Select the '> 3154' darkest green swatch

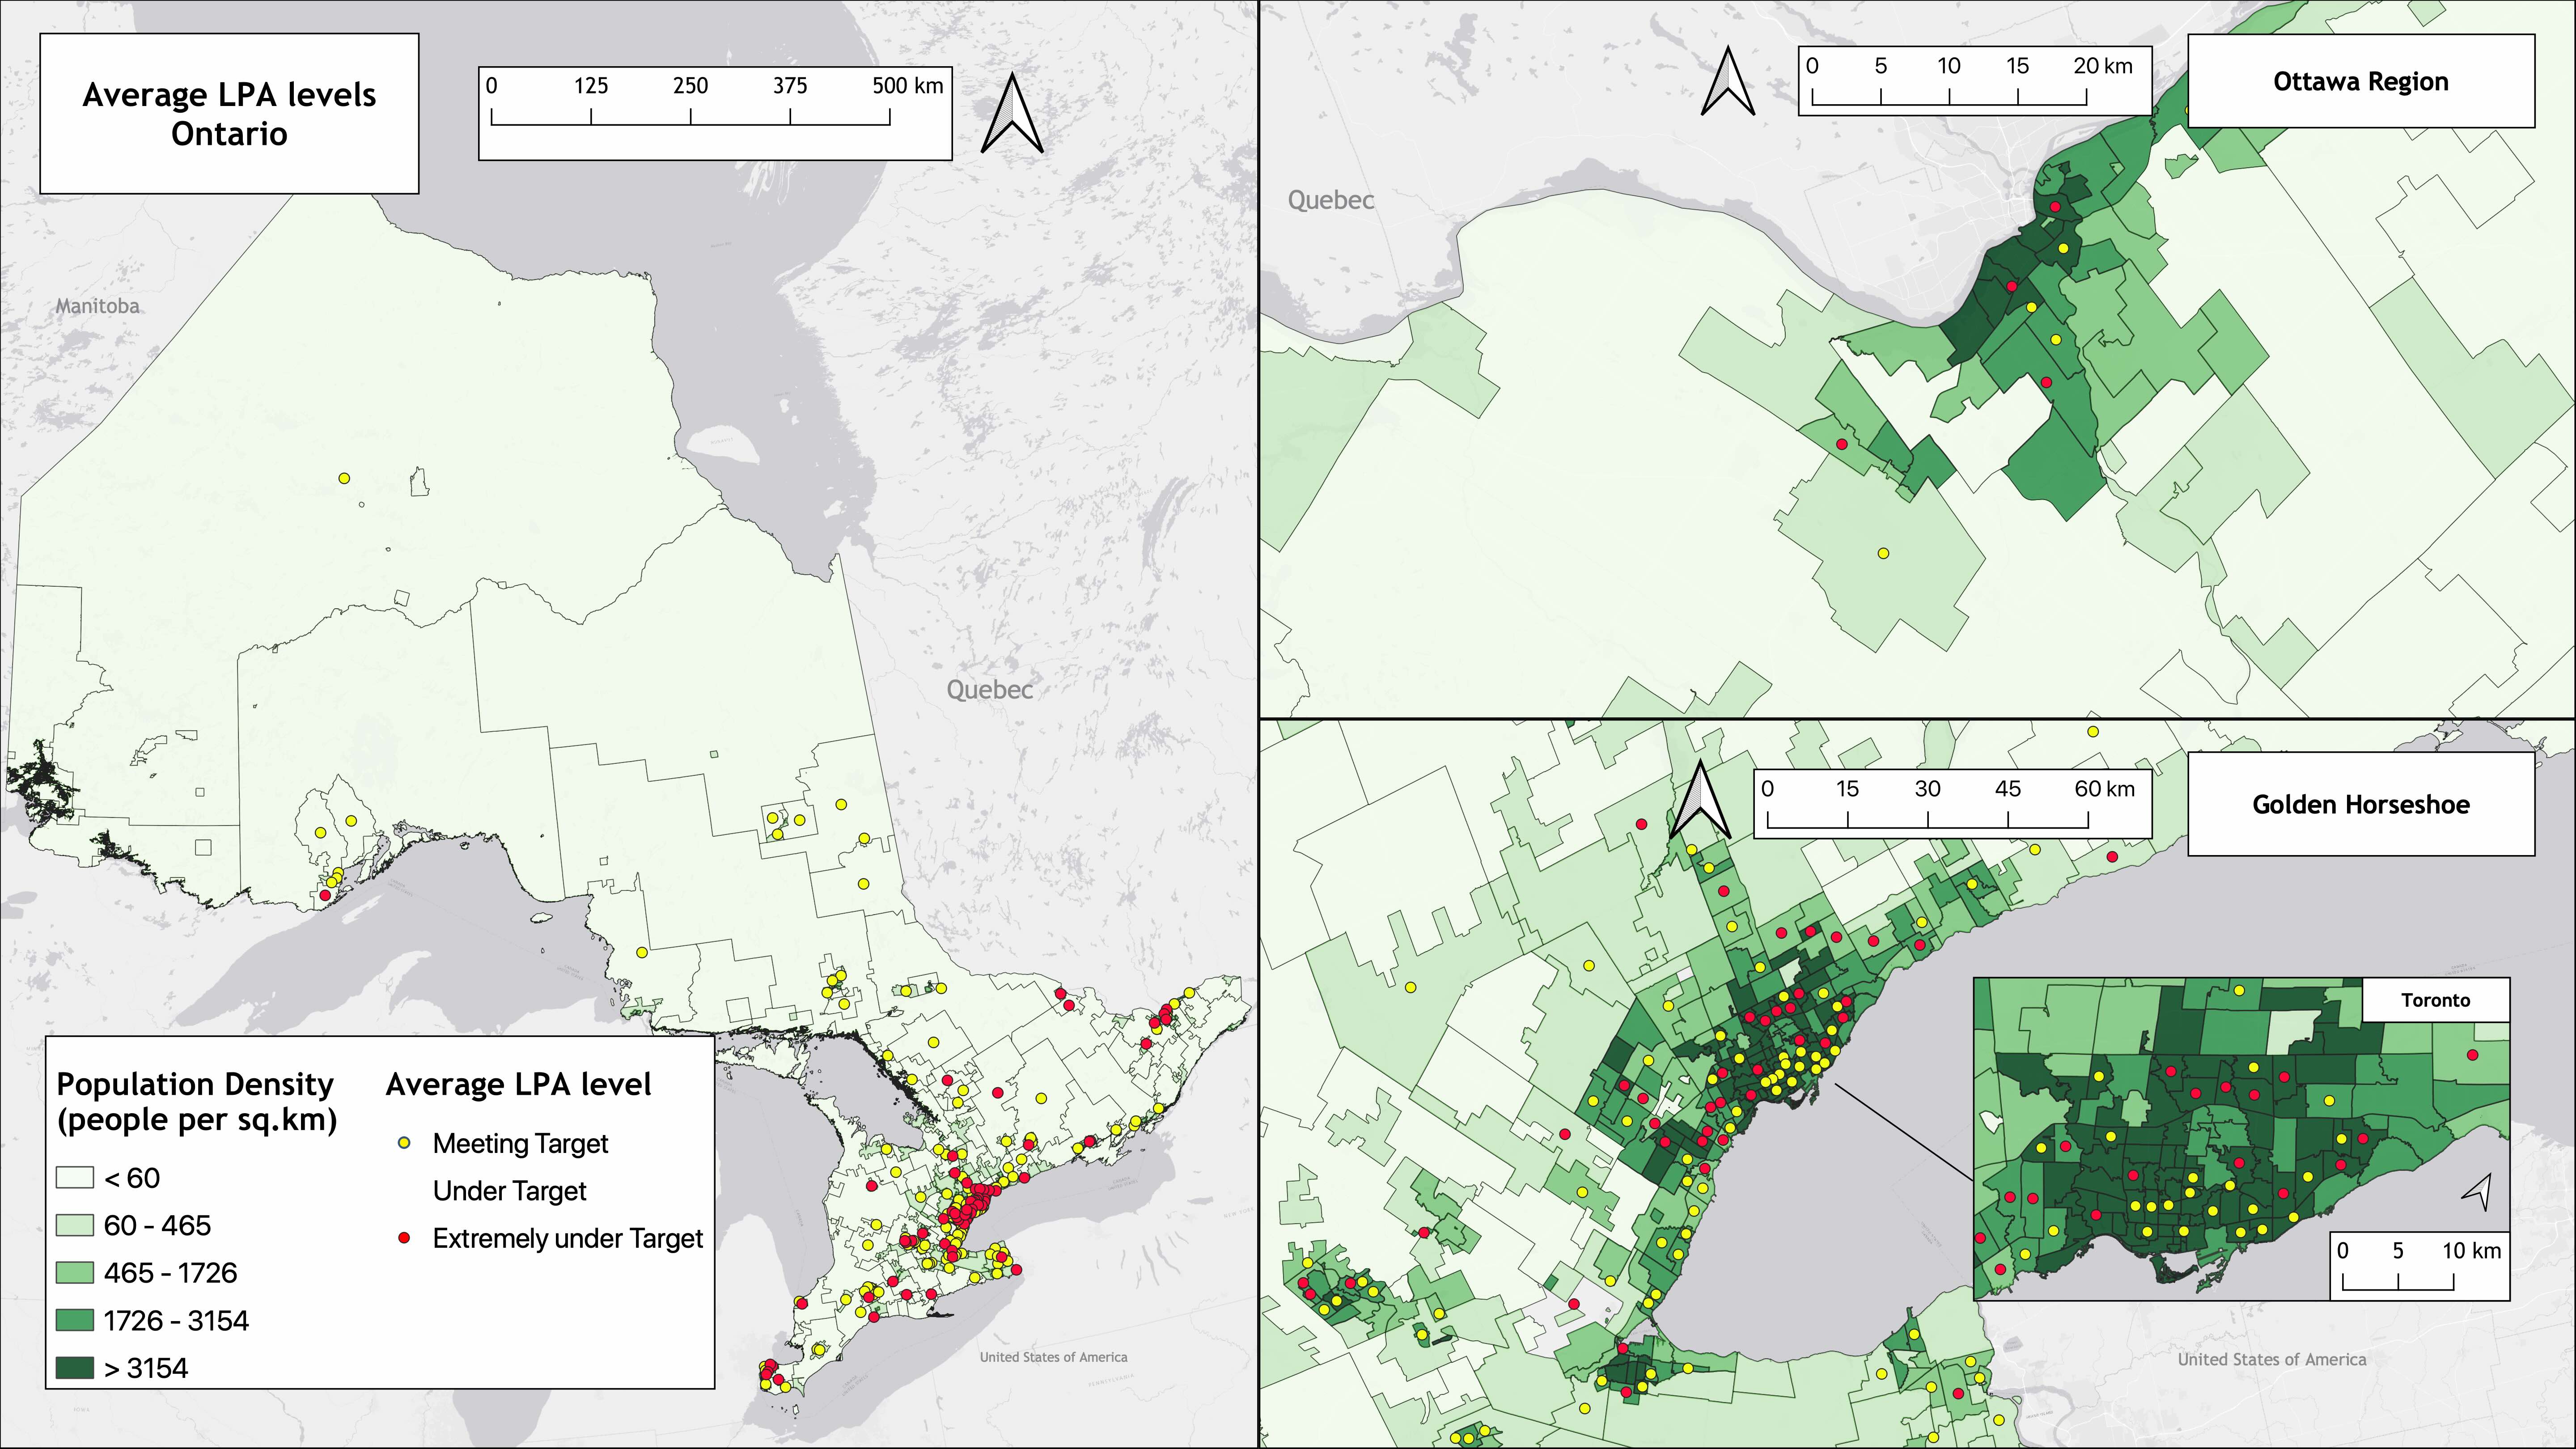point(75,1368)
